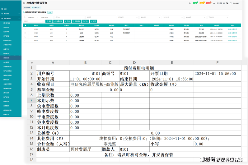Viewport: 248px width, 165px height.
Task: Check the first M101 row checkbox
Action: pos(26,29)
